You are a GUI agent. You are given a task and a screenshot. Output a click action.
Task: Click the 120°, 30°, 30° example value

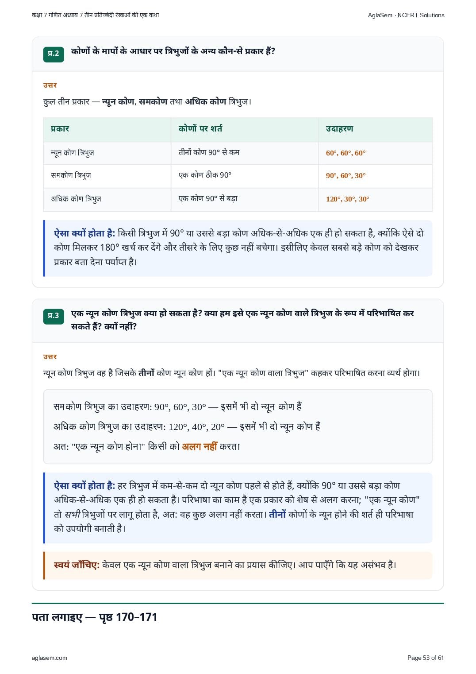(x=348, y=199)
